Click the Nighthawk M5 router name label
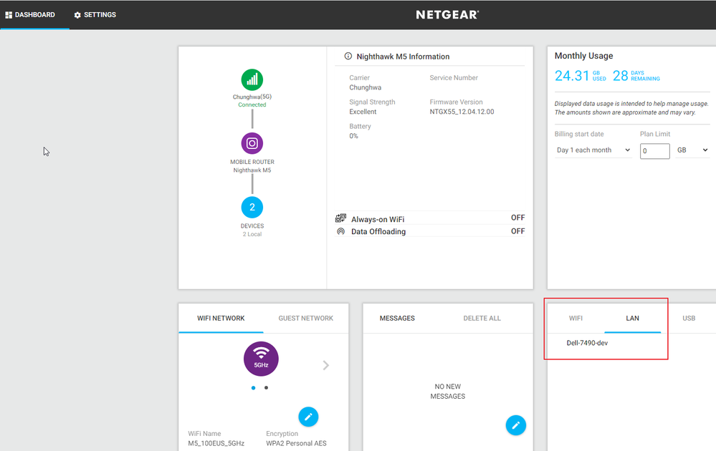This screenshot has height=451, width=716. coord(252,170)
